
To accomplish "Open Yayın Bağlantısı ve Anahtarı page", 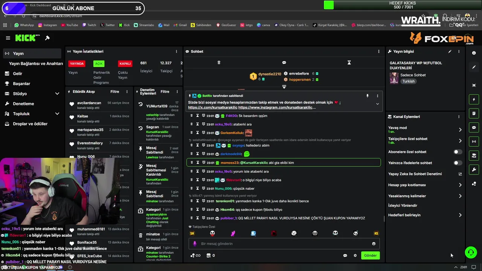I will pos(36,64).
